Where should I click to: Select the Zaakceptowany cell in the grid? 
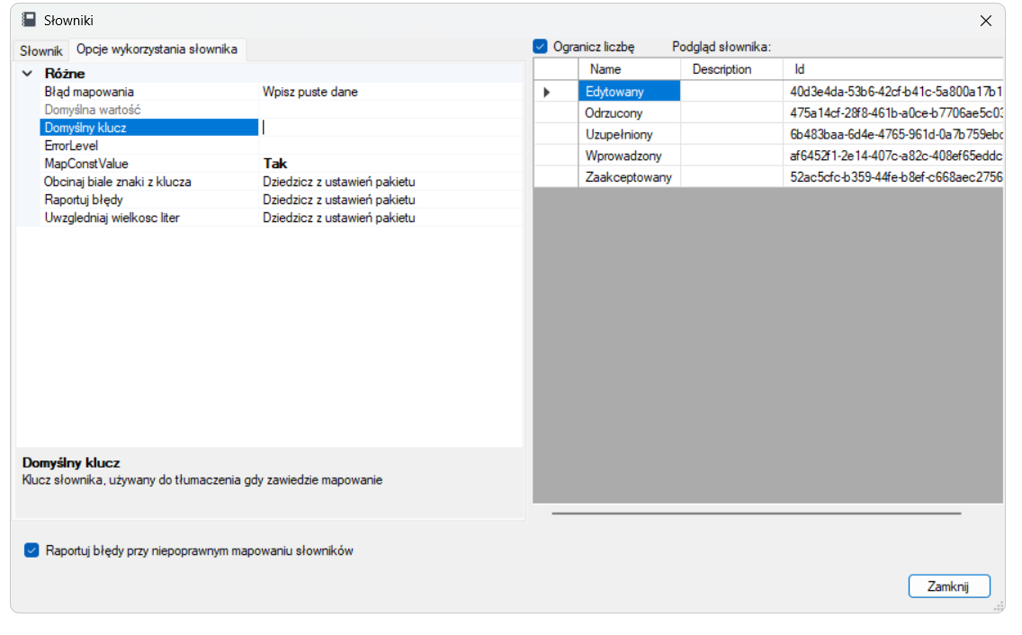[629, 176]
